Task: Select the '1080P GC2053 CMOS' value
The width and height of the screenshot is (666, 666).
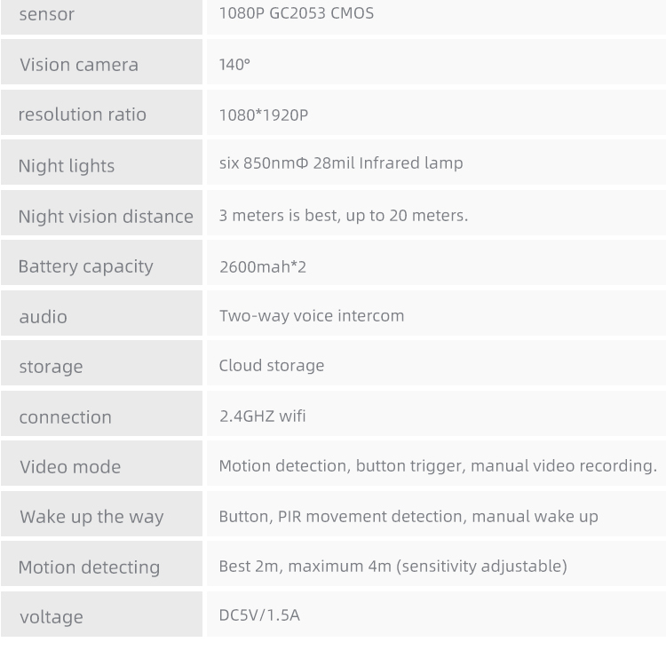Action: 297,13
